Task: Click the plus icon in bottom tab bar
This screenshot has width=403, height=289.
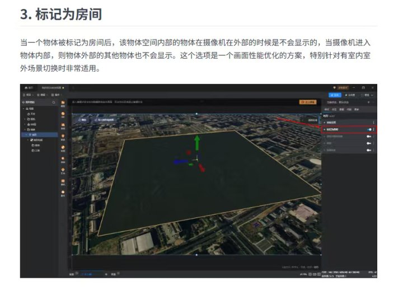Action: pos(106,274)
